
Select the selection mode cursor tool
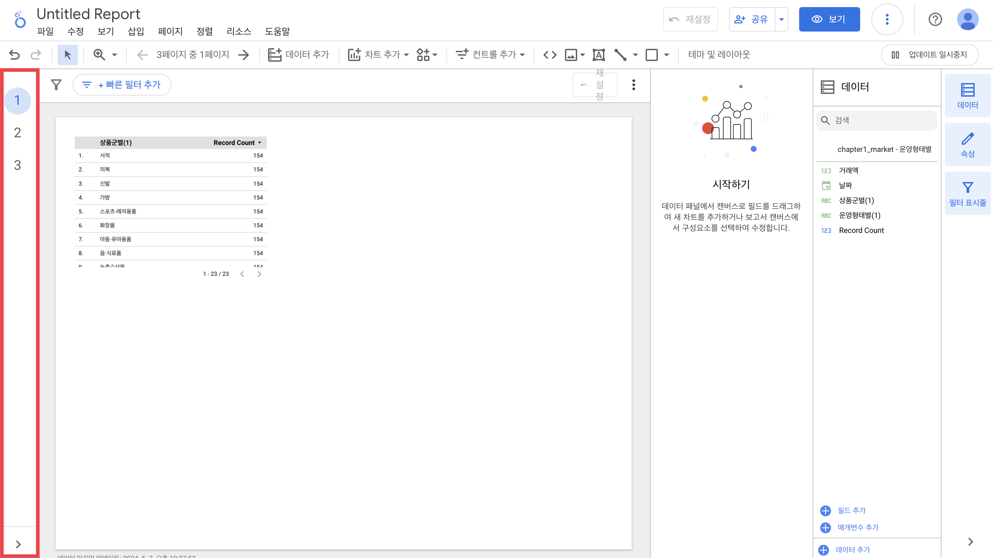(x=67, y=55)
